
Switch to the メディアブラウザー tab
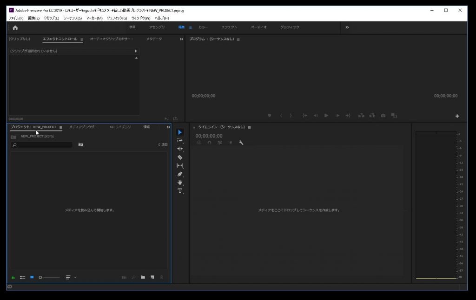click(83, 127)
